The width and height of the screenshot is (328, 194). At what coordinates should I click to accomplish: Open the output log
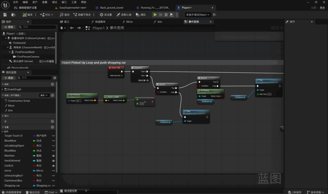click(x=33, y=192)
